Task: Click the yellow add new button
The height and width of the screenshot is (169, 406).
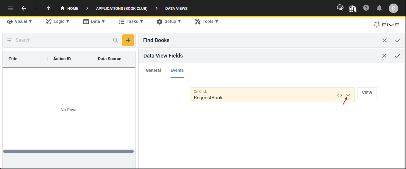Action: [x=128, y=40]
